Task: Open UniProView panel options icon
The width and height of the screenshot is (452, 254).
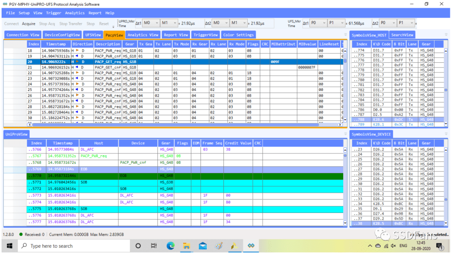Action: (345, 134)
